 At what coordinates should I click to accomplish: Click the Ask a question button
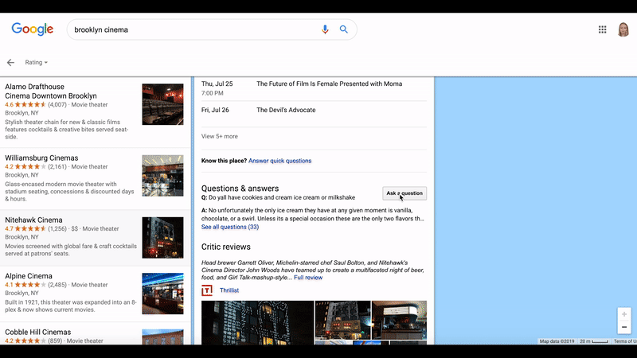pos(404,193)
